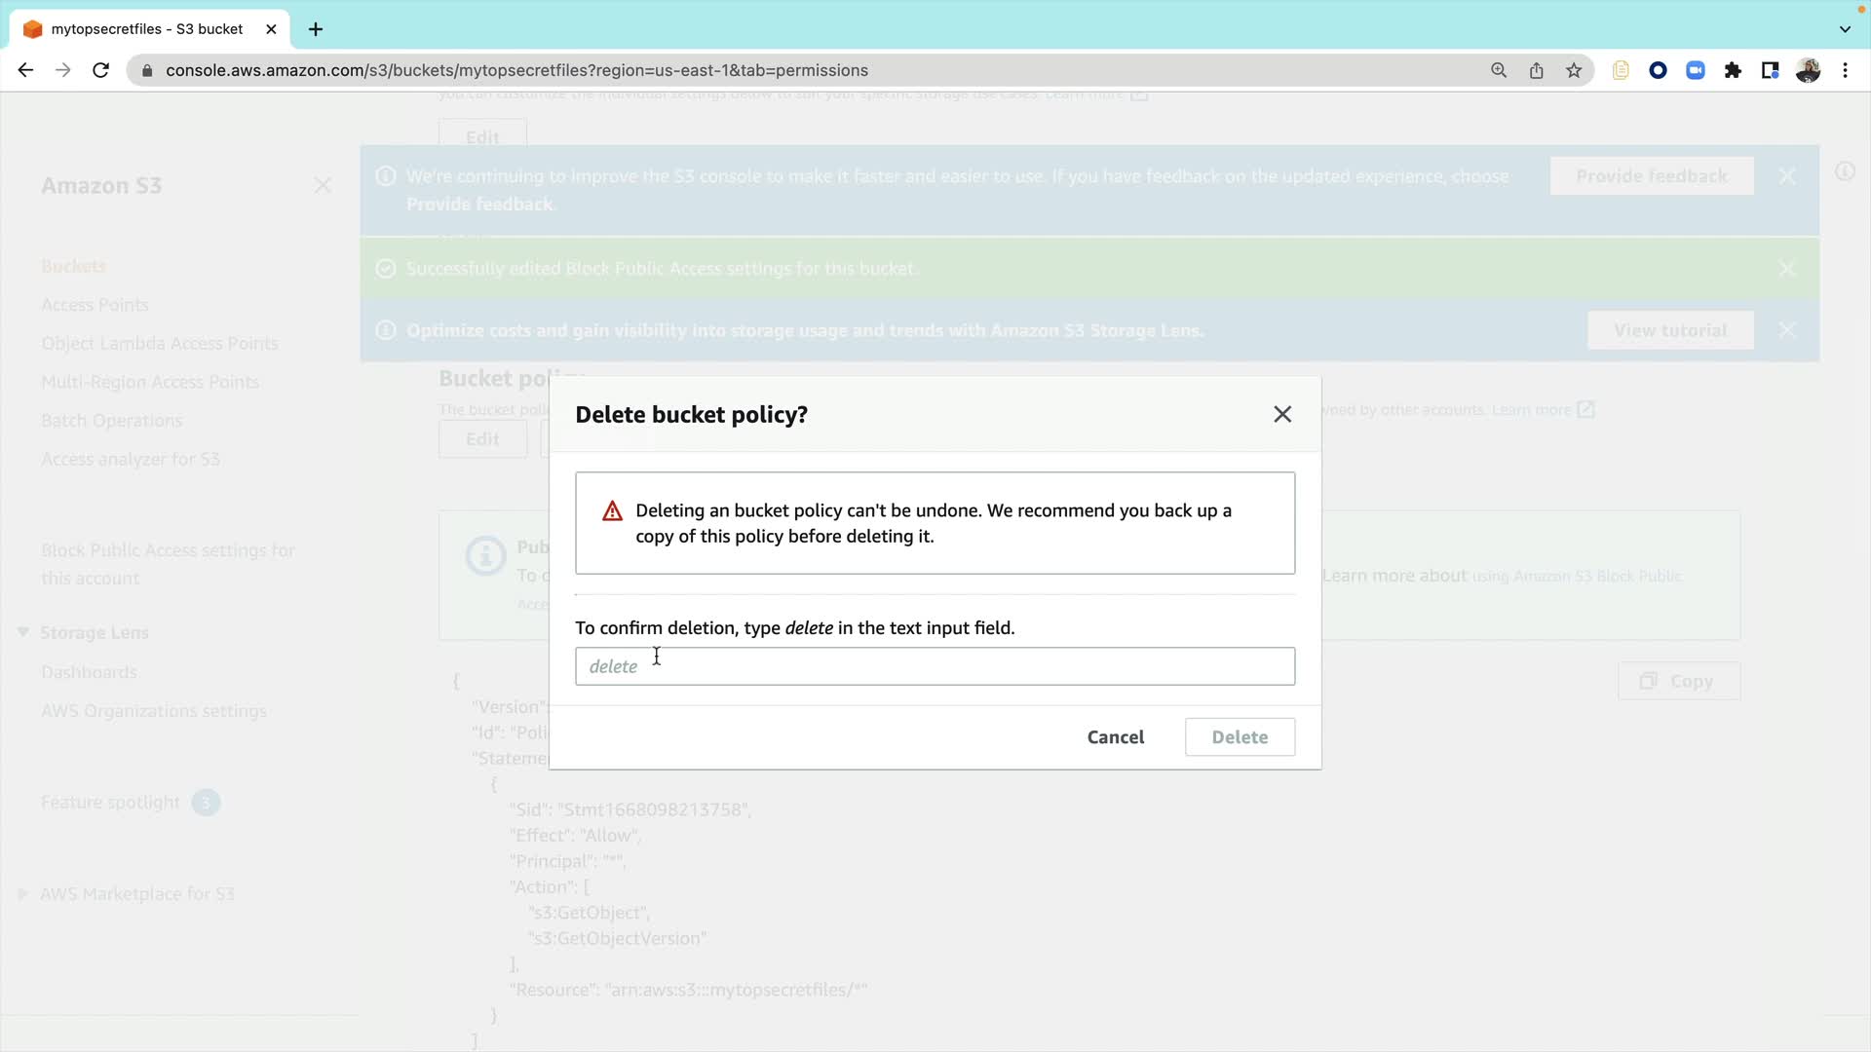The image size is (1871, 1052).
Task: Open Access Points in sidebar
Action: 95,305
